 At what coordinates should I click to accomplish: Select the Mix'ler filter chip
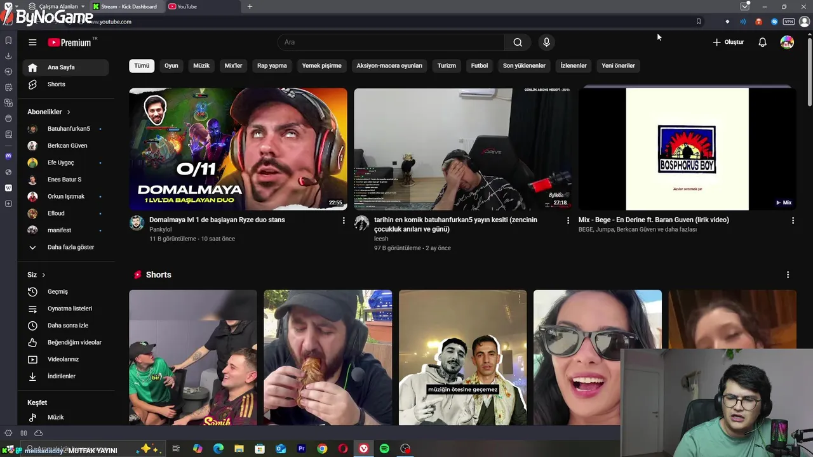click(x=233, y=65)
